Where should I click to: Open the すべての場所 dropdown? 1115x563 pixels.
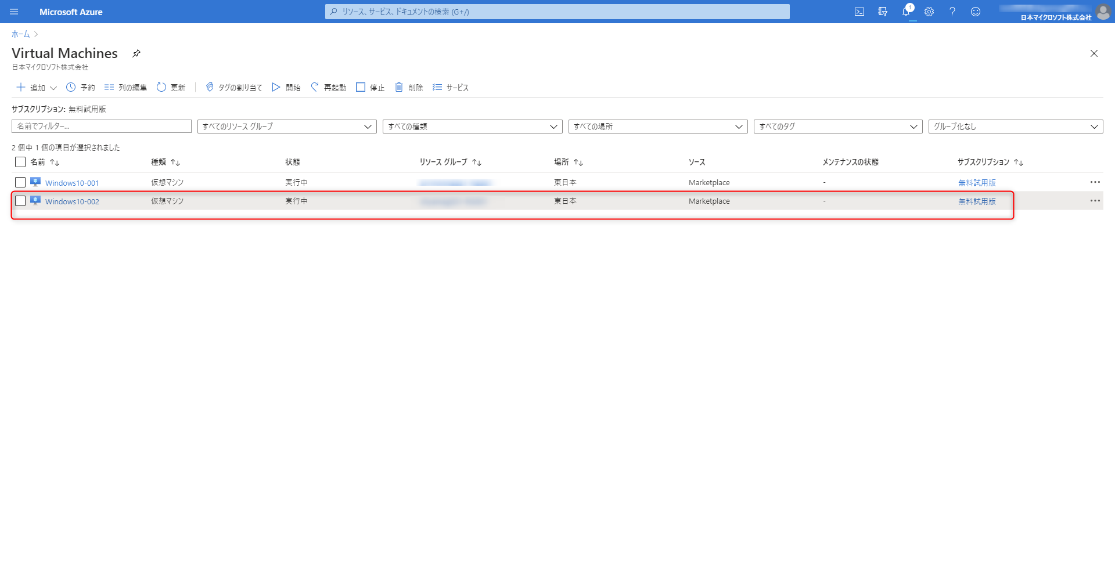coord(658,127)
